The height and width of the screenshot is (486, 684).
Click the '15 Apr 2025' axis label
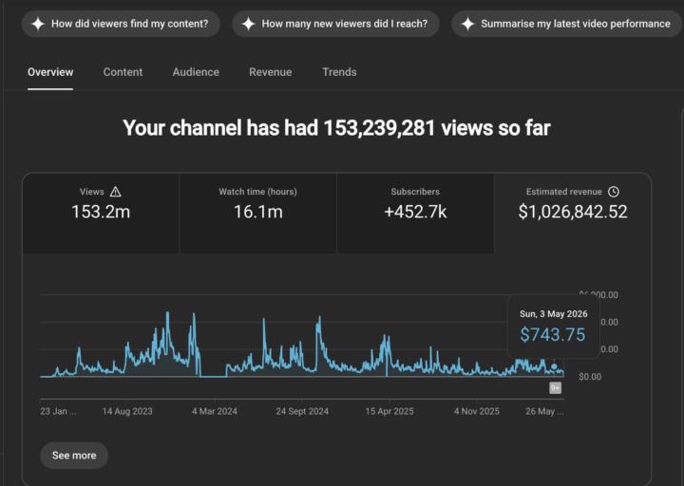(389, 411)
